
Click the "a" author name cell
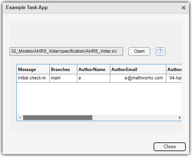[x=93, y=78]
